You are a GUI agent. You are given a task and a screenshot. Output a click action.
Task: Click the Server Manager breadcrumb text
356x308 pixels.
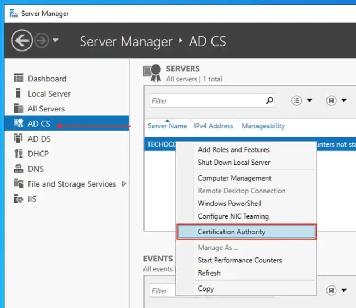coord(126,42)
